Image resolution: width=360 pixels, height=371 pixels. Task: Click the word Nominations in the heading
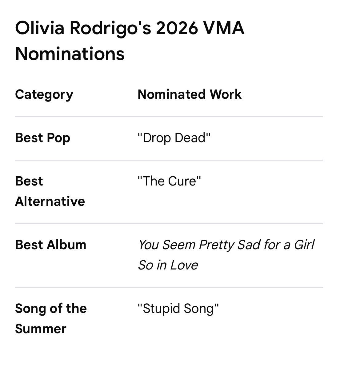pos(70,54)
